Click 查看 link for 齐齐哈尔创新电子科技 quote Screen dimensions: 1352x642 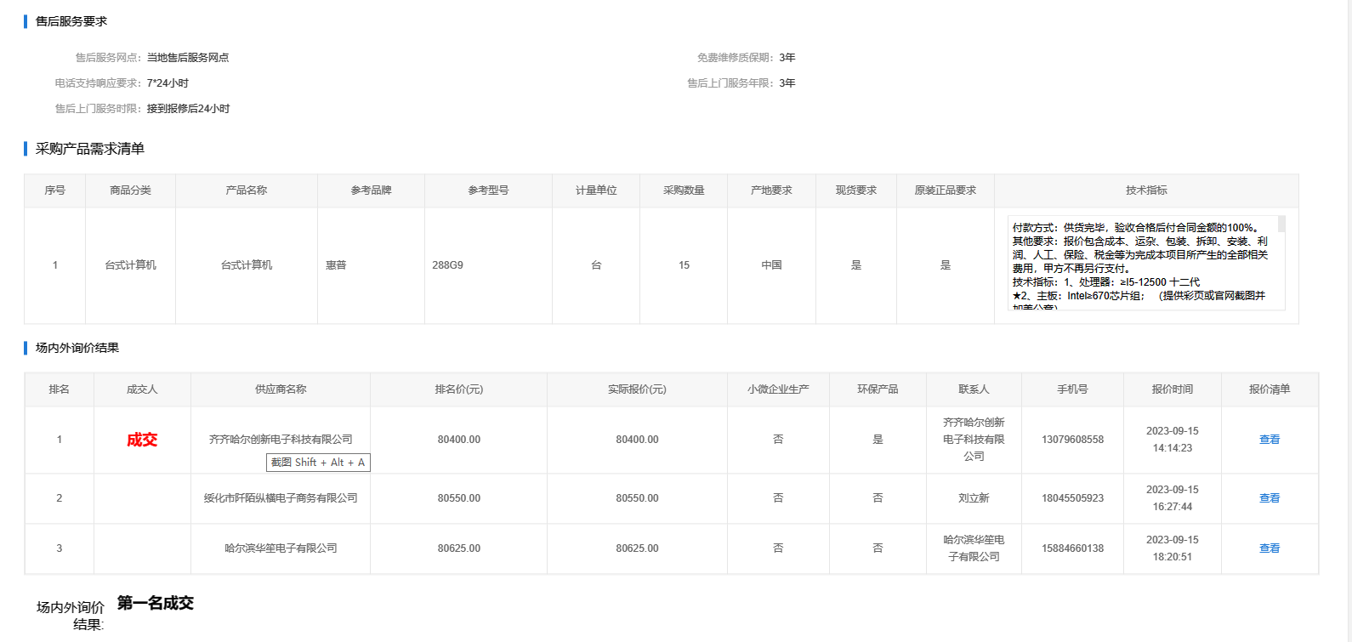(x=1269, y=440)
